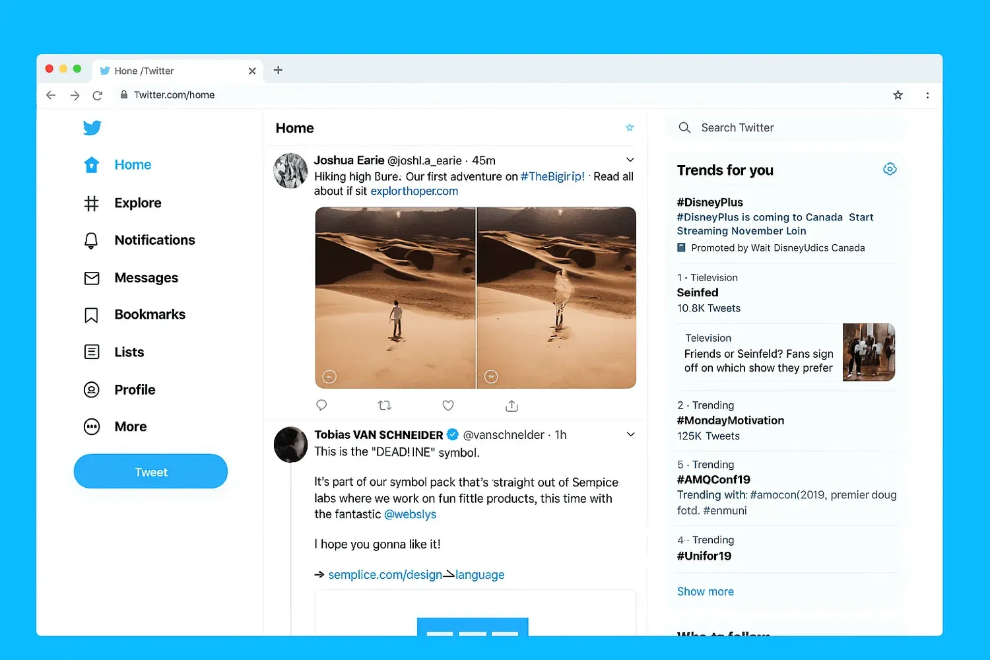Image resolution: width=990 pixels, height=660 pixels.
Task: Reply to Joshua Earie's tweet
Action: tap(321, 405)
